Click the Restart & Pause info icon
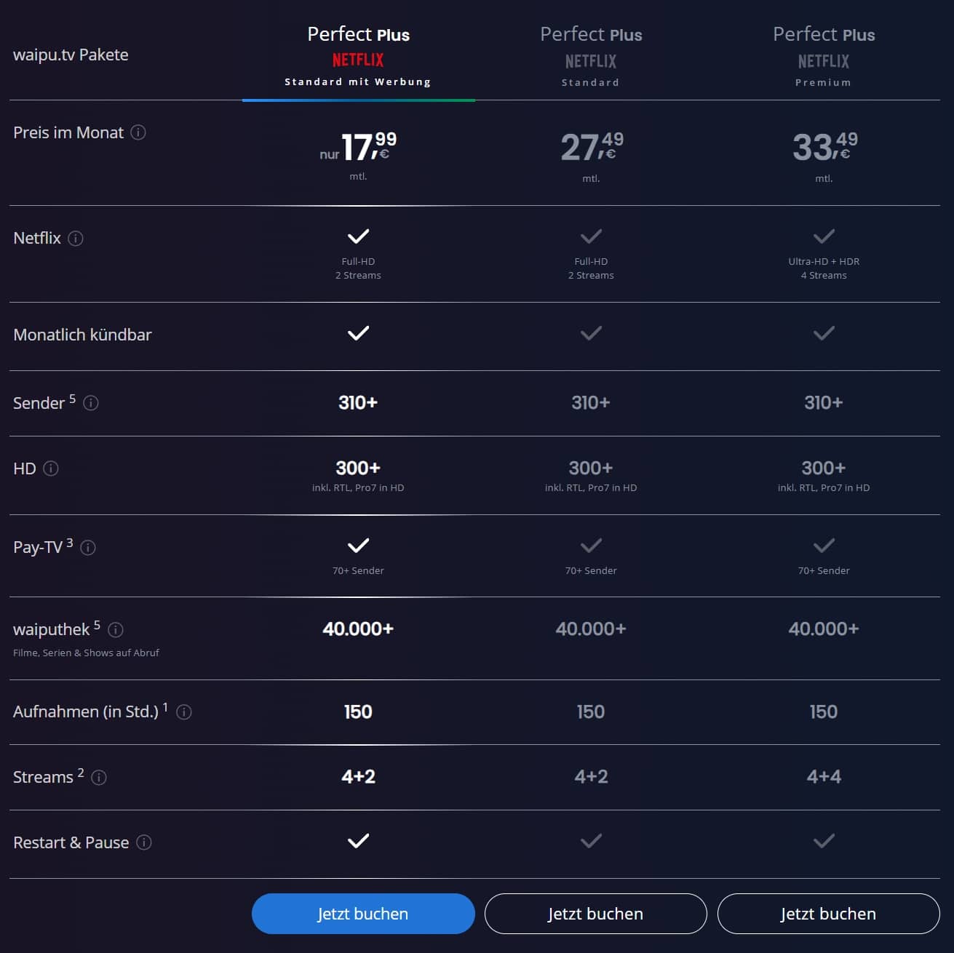Screen dimensions: 954x953 tap(144, 842)
